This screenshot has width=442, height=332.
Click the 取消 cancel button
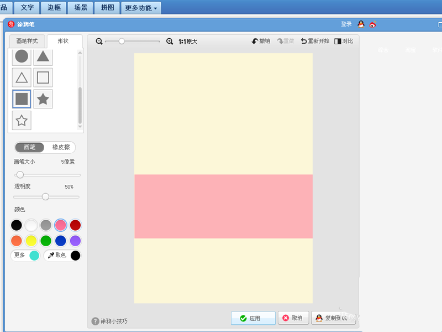pos(293,318)
